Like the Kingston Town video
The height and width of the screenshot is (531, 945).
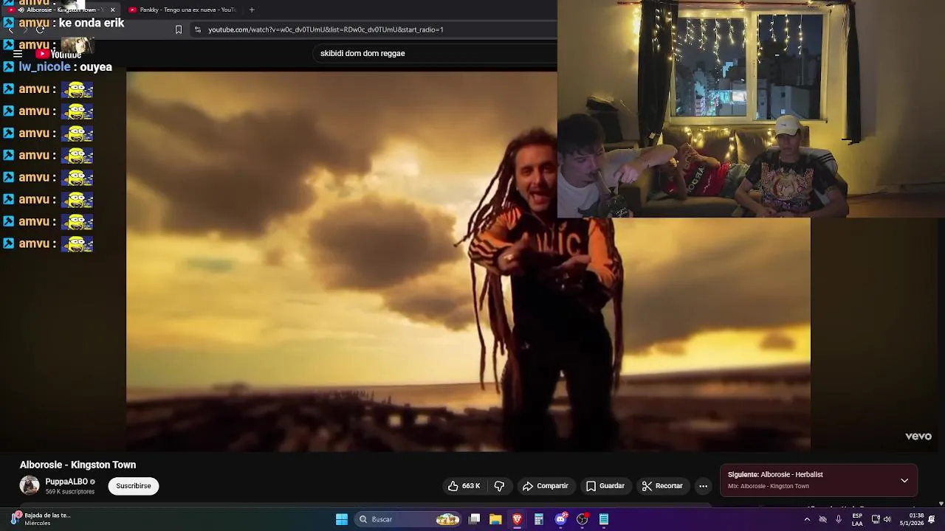point(464,486)
